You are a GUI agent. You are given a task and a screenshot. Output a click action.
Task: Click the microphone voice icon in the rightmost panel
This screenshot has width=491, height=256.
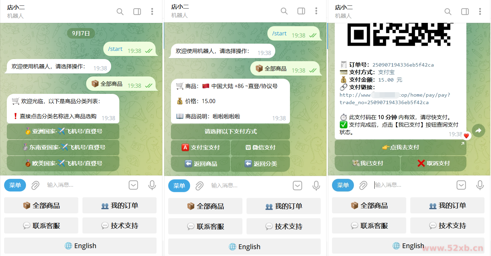tap(480, 185)
